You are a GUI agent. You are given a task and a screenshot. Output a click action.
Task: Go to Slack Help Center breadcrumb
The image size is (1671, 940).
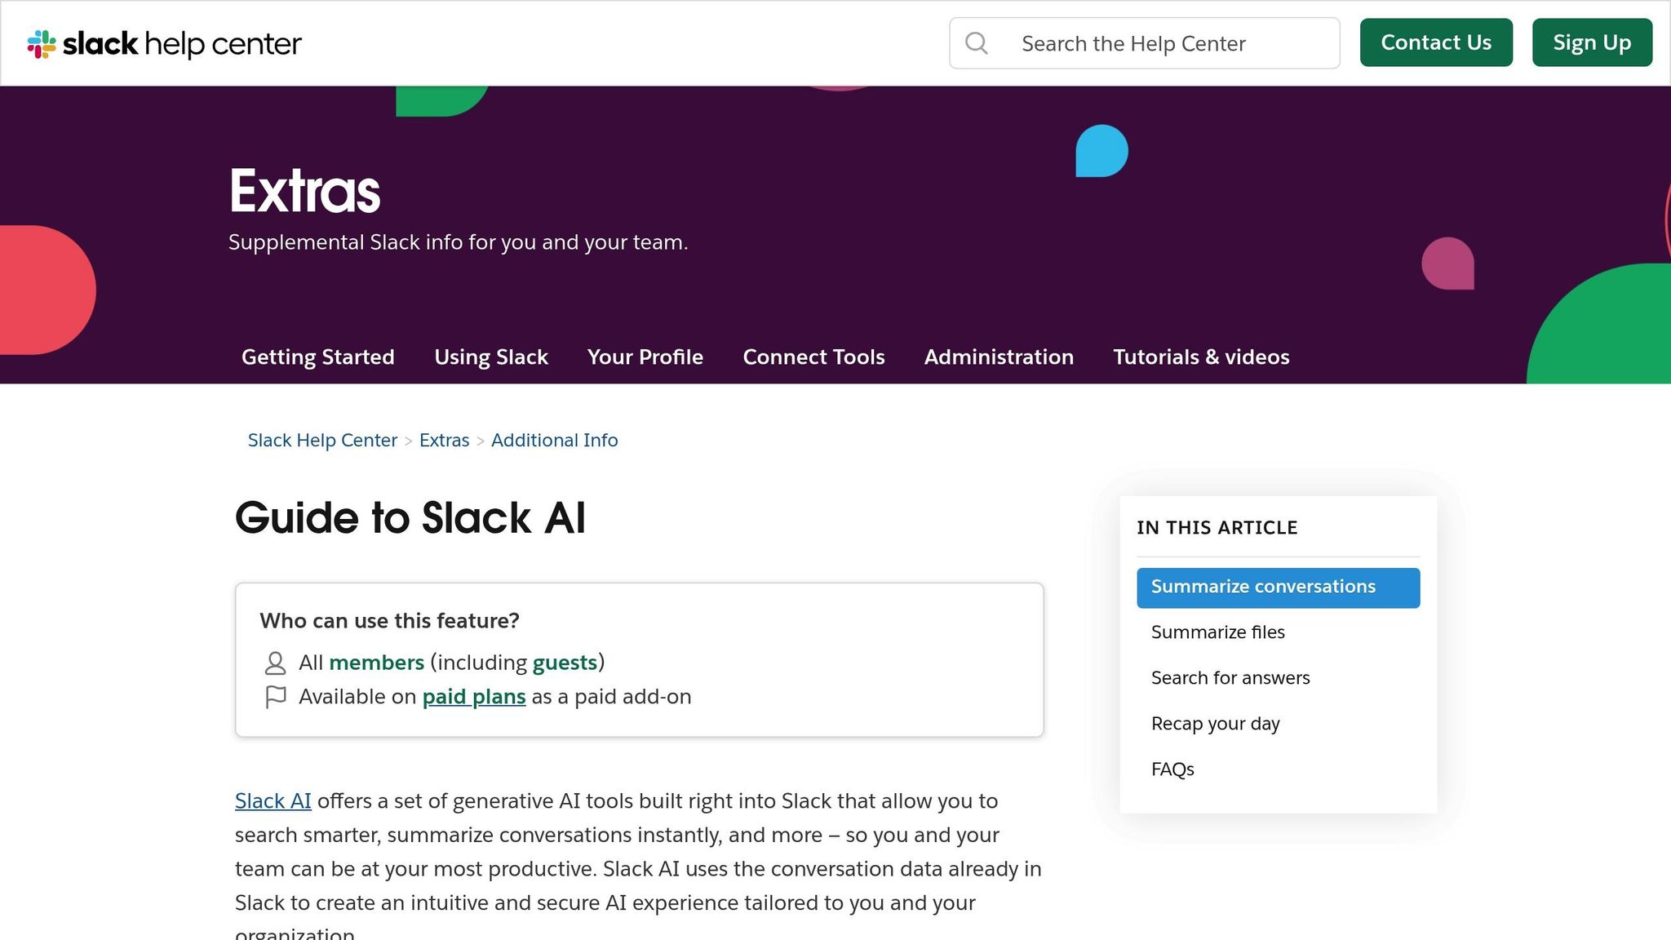[x=322, y=441]
